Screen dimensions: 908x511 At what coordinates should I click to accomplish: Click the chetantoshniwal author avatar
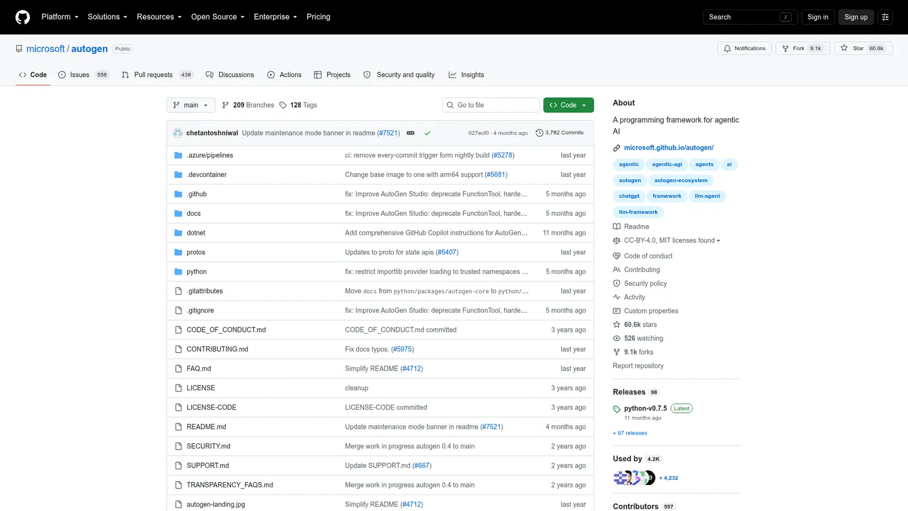tap(178, 133)
